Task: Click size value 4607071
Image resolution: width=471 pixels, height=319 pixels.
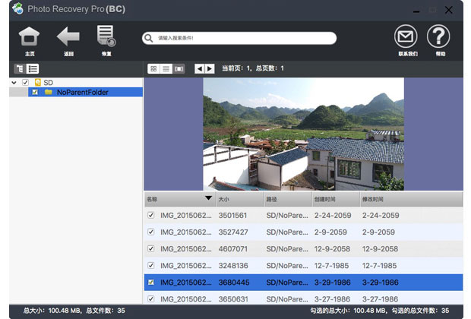Action: coord(232,248)
